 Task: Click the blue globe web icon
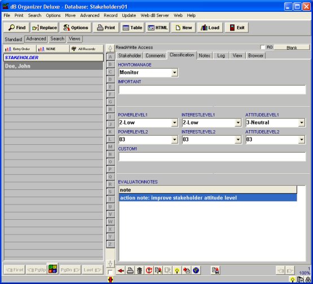click(196, 270)
